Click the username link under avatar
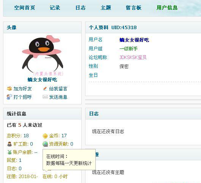The width and height of the screenshot is (201, 183). click(x=42, y=80)
